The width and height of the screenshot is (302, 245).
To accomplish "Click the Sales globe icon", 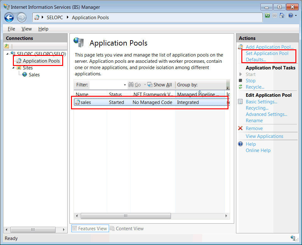I will [25, 74].
